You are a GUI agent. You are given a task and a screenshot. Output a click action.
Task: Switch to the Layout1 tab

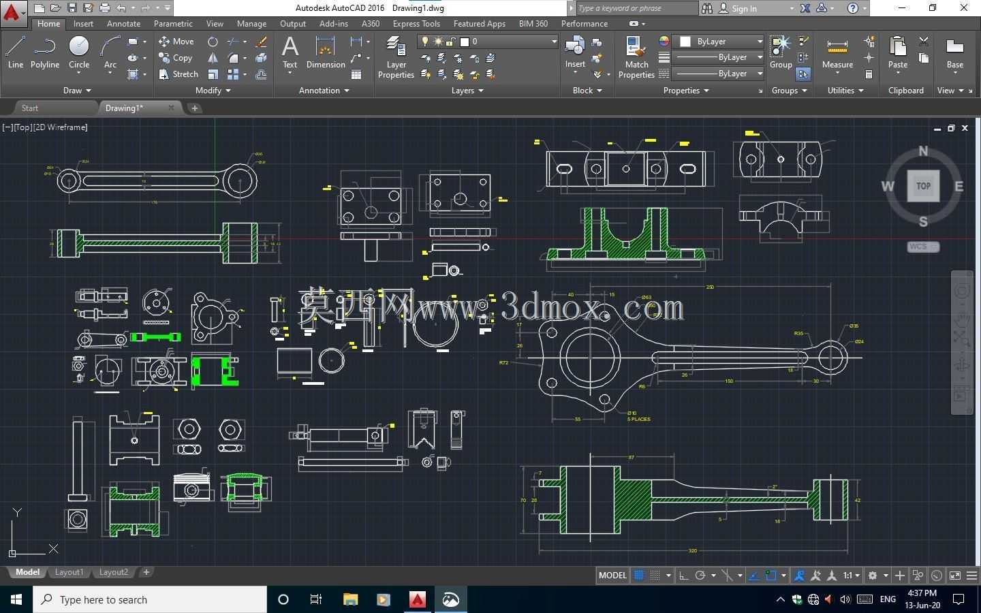(x=69, y=572)
